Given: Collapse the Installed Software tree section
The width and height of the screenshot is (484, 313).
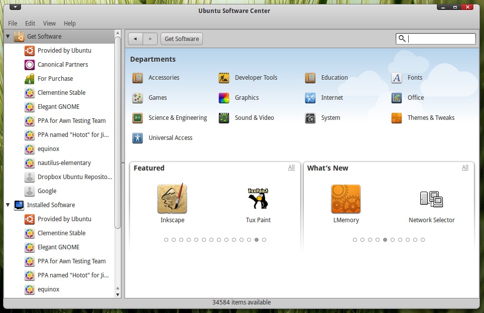Looking at the screenshot, I should coord(8,205).
